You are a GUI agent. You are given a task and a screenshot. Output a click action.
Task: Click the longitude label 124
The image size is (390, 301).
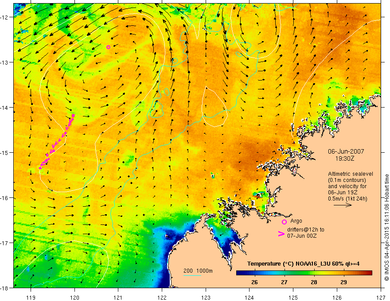tap(249, 297)
